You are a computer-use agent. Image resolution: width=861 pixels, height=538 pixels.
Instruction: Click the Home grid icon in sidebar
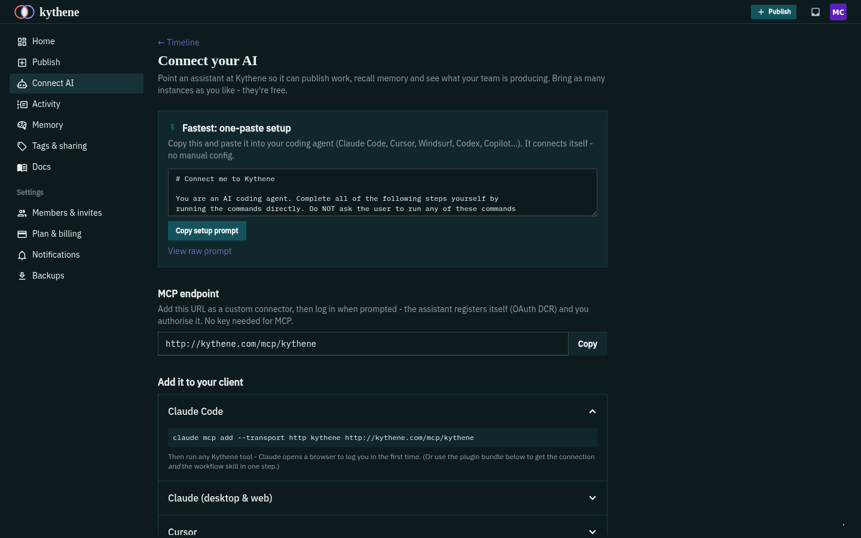click(22, 42)
